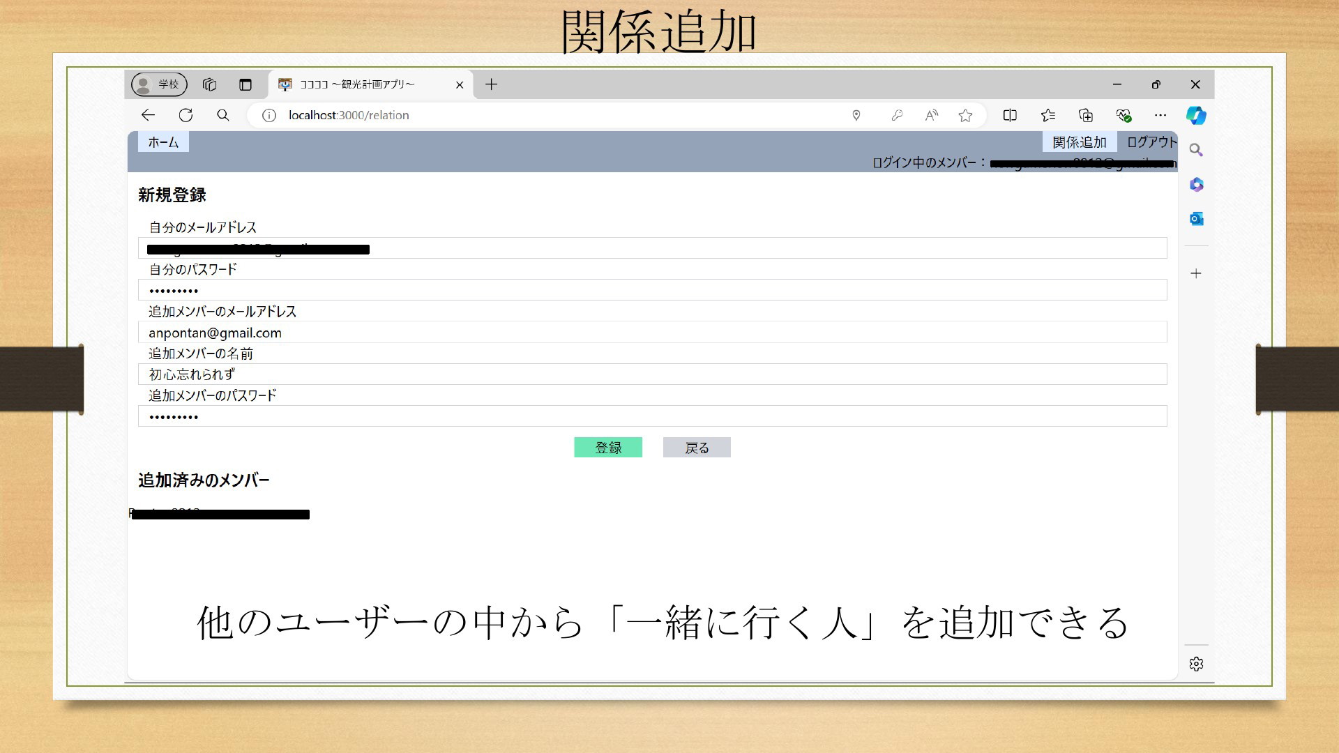This screenshot has height=753, width=1339.
Task: Select the 関係追加 menu item
Action: pyautogui.click(x=1079, y=142)
